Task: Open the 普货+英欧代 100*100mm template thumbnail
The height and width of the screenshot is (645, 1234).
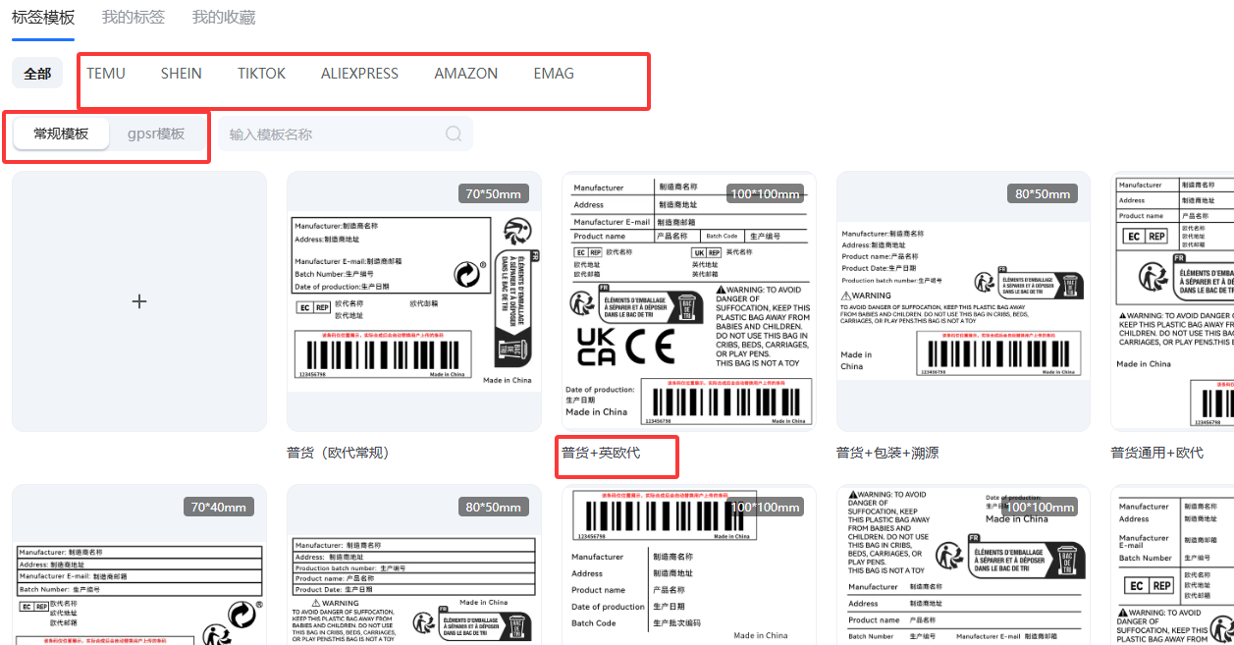Action: click(x=688, y=300)
